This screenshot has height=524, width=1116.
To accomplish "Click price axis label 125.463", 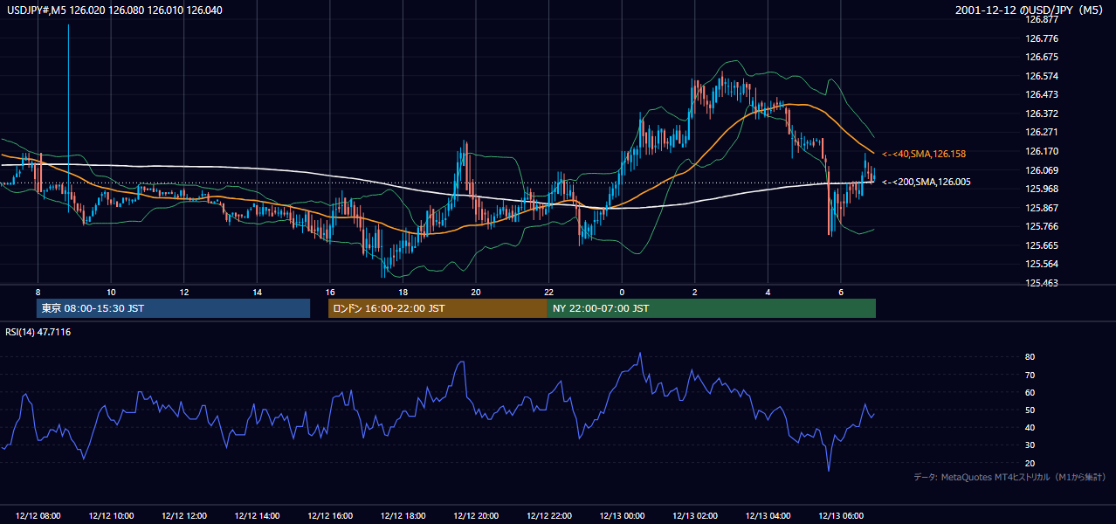I will click(x=1041, y=283).
